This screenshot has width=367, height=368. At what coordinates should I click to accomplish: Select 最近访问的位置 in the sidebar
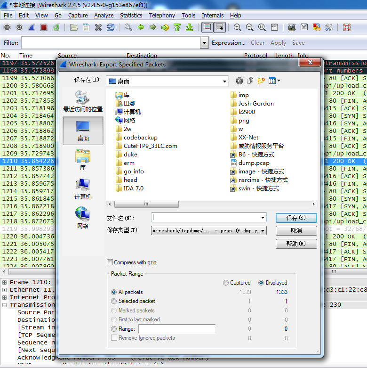pyautogui.click(x=83, y=101)
